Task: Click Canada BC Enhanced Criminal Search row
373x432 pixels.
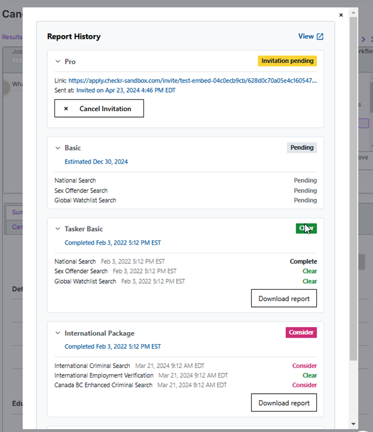Action: click(x=185, y=385)
